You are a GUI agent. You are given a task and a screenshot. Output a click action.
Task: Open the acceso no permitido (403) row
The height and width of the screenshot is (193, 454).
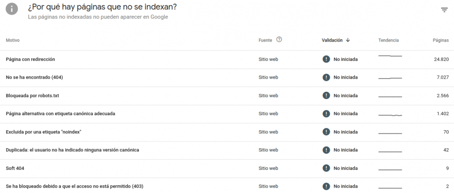click(x=75, y=186)
